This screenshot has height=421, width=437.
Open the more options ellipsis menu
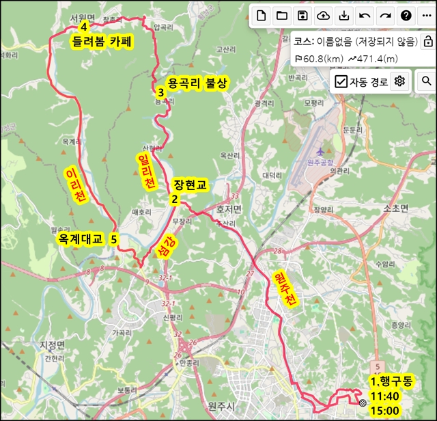pyautogui.click(x=427, y=16)
